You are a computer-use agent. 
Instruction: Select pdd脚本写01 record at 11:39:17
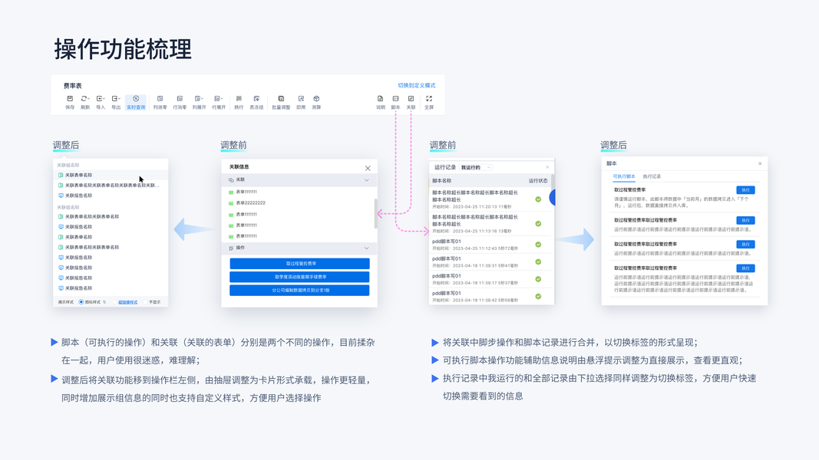[x=490, y=279]
